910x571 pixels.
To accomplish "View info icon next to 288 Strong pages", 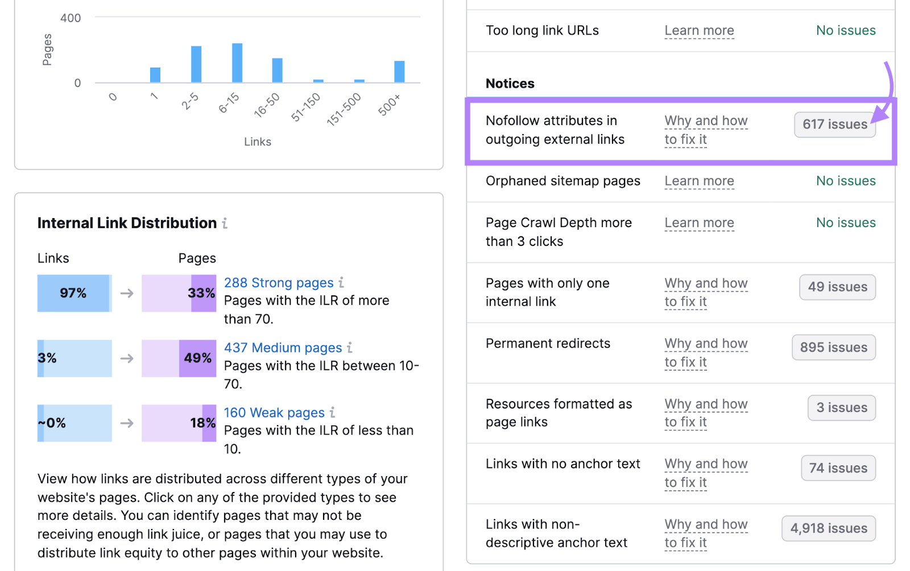I will click(341, 282).
